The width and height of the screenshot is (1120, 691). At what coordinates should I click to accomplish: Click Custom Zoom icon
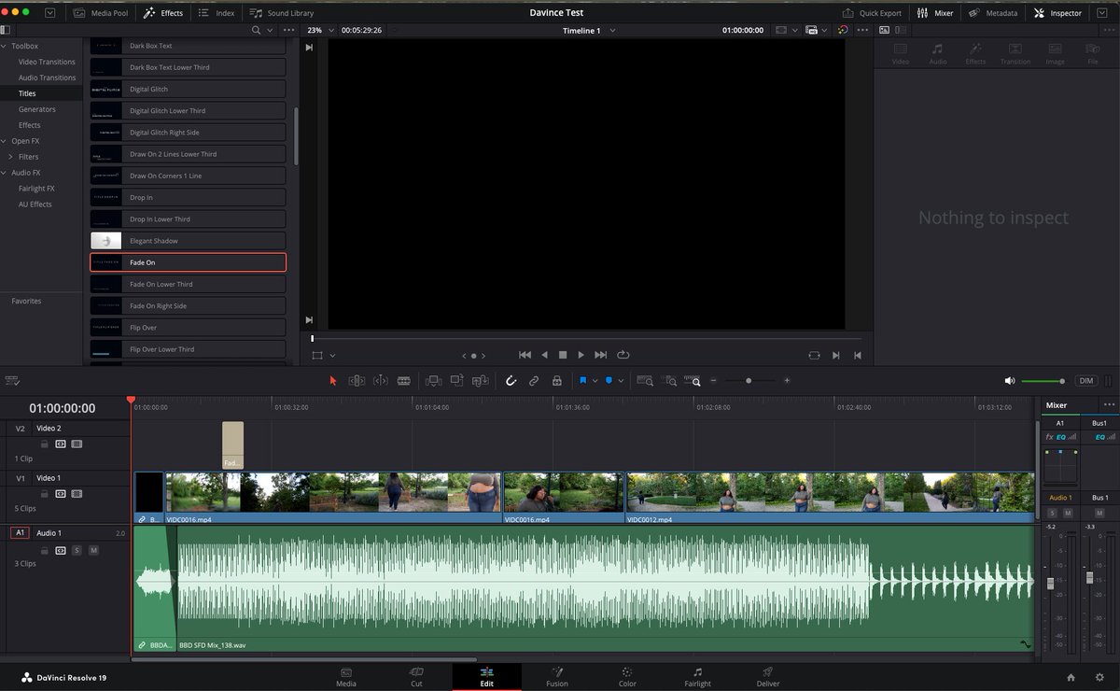pyautogui.click(x=693, y=381)
